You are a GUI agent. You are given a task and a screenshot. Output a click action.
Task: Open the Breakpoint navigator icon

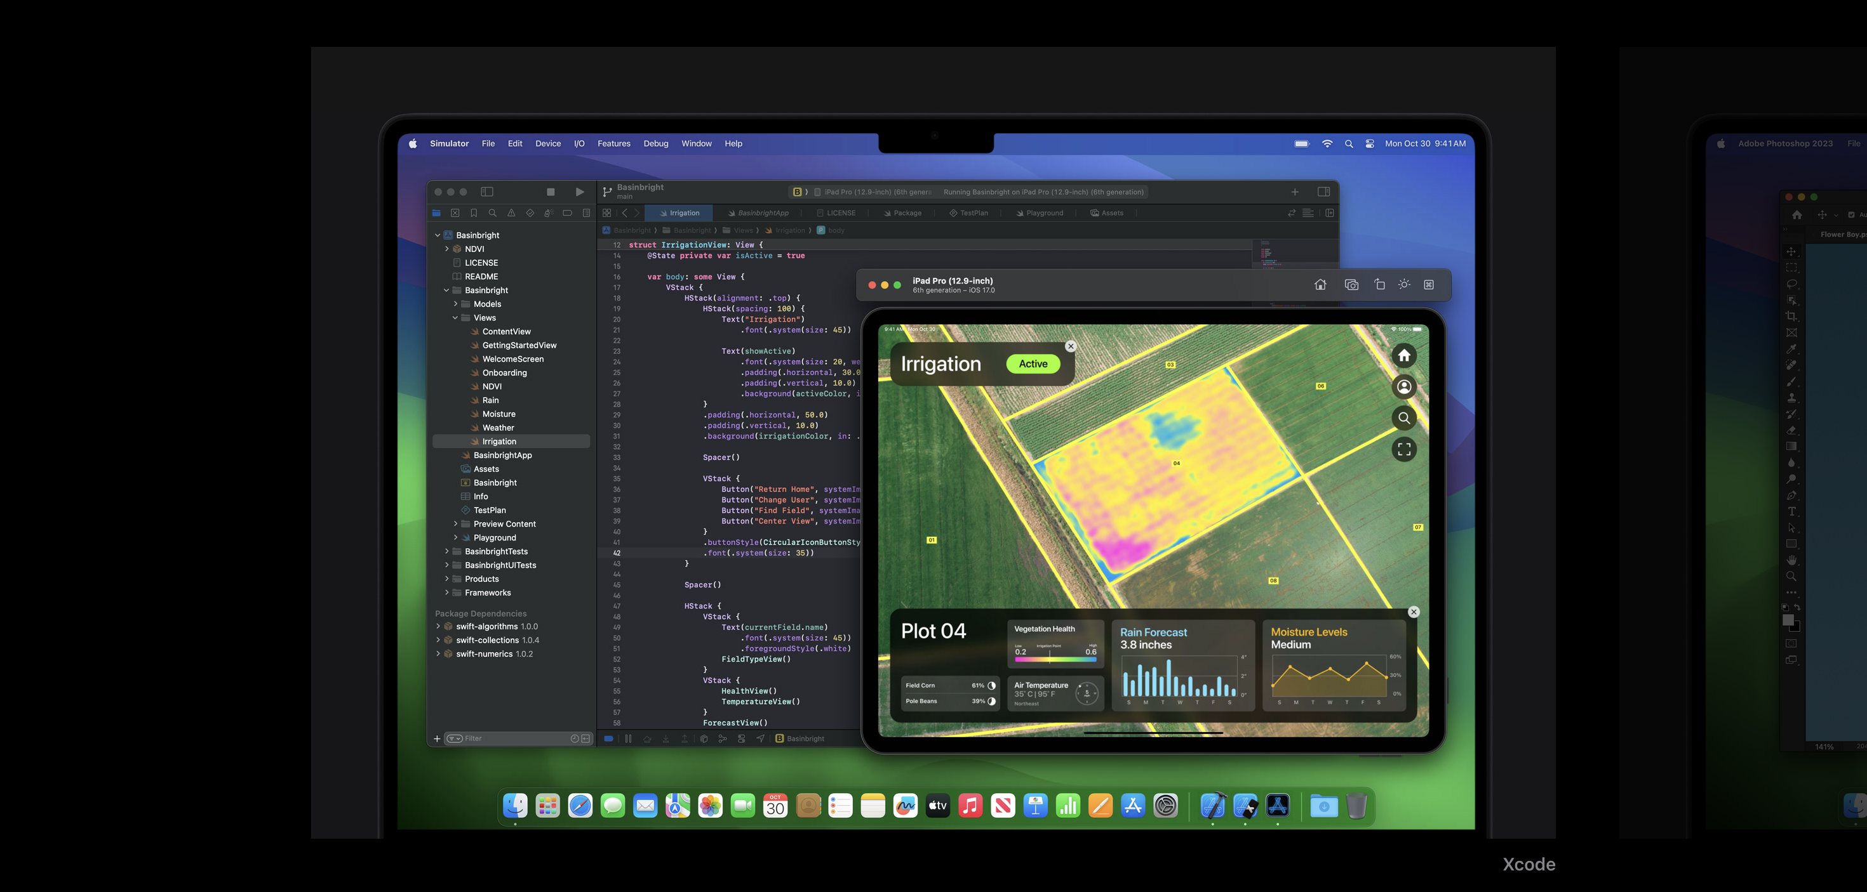[x=568, y=213]
